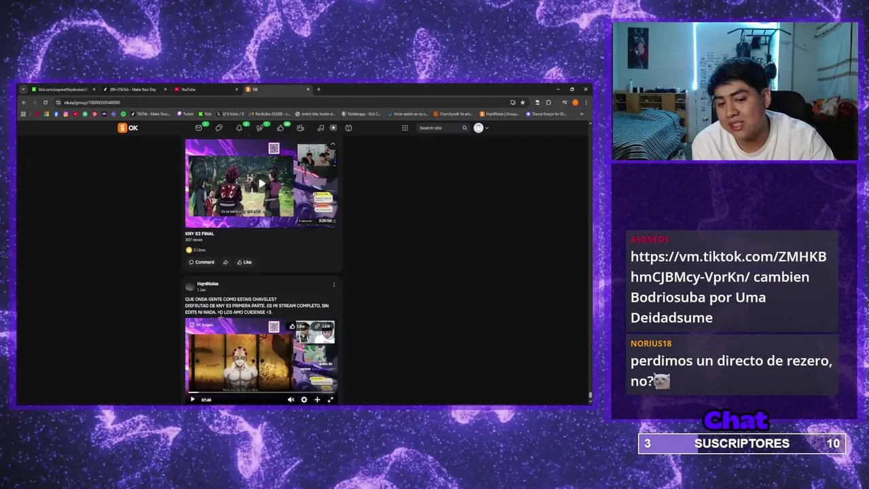
Task: Click the VK Video logo on the player
Action: coord(202,325)
